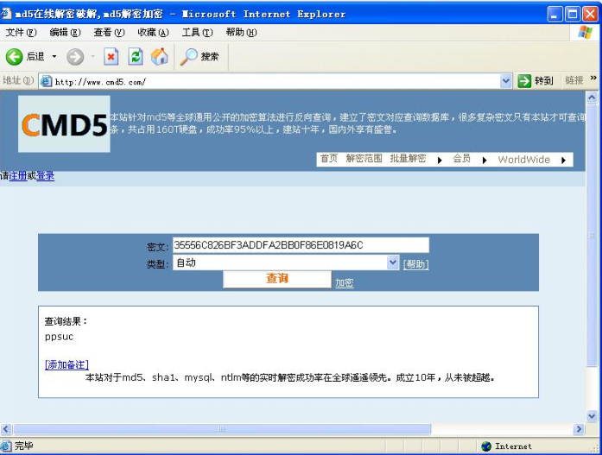Open the 会员 navigation item

click(461, 159)
